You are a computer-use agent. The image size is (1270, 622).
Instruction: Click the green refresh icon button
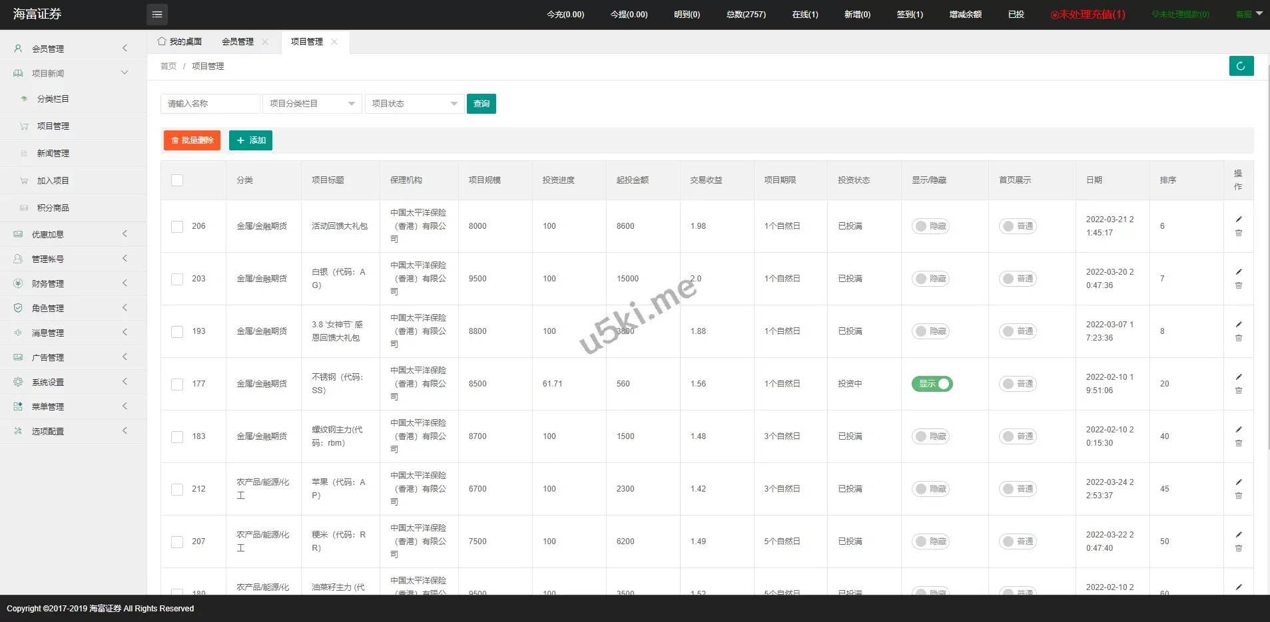pos(1241,66)
